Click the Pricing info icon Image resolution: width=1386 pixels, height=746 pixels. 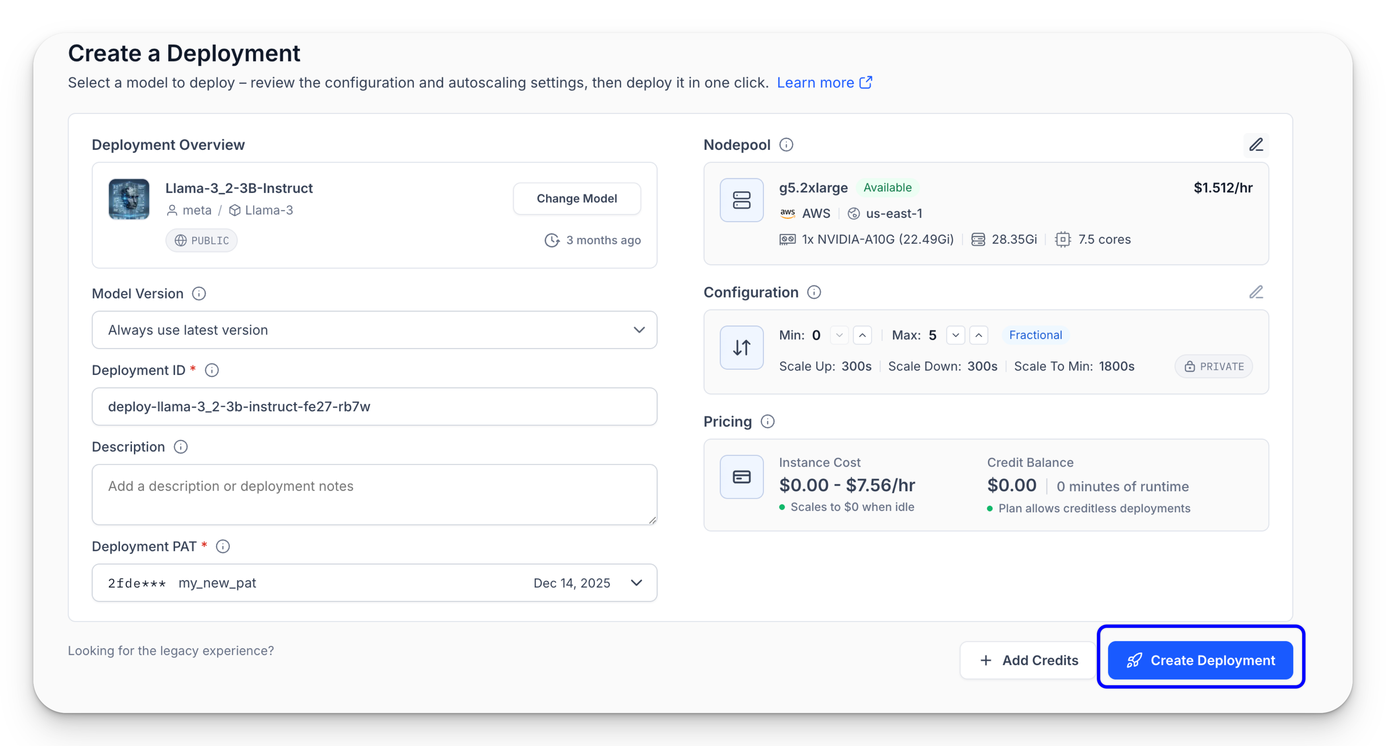pos(768,422)
